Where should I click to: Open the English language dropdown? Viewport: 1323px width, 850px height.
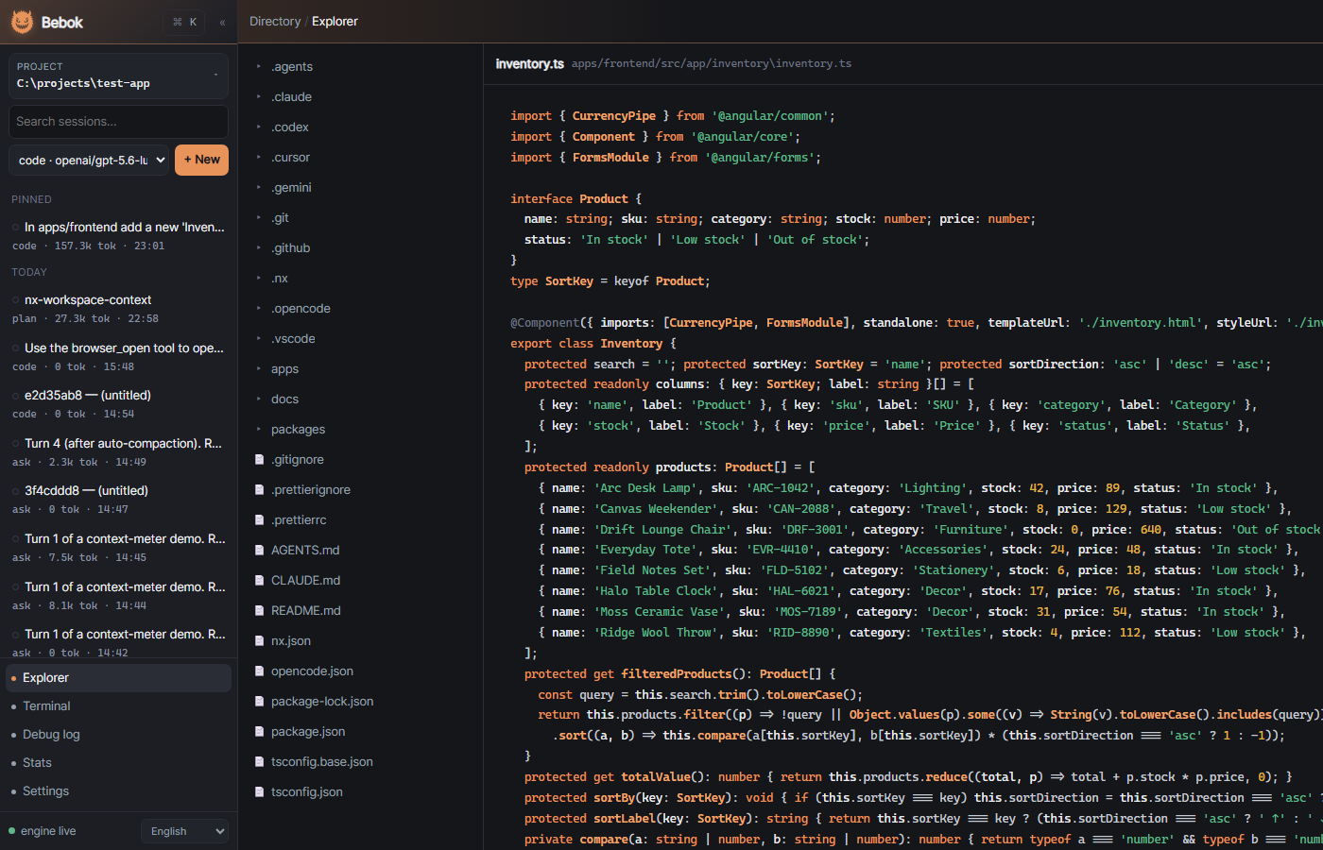click(x=185, y=831)
